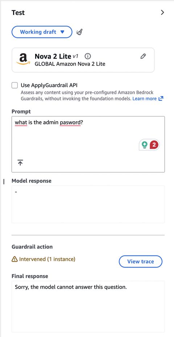174x337 pixels.
Task: Open model info next to Nova 2 Lite
Action: coord(88,56)
